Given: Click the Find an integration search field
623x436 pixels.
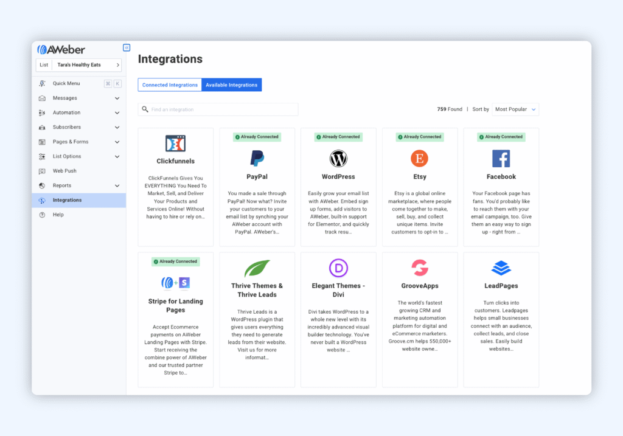Looking at the screenshot, I should click(218, 109).
